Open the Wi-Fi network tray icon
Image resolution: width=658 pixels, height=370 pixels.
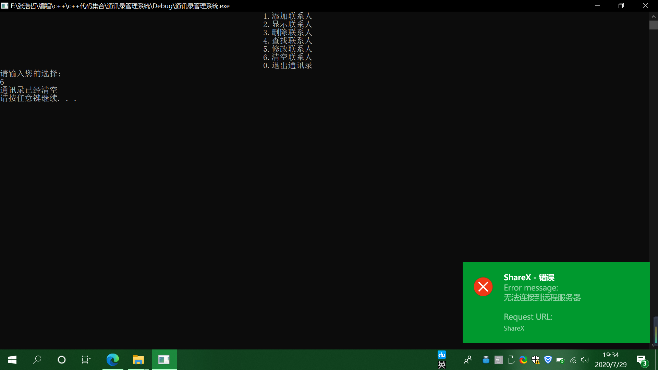click(x=573, y=360)
